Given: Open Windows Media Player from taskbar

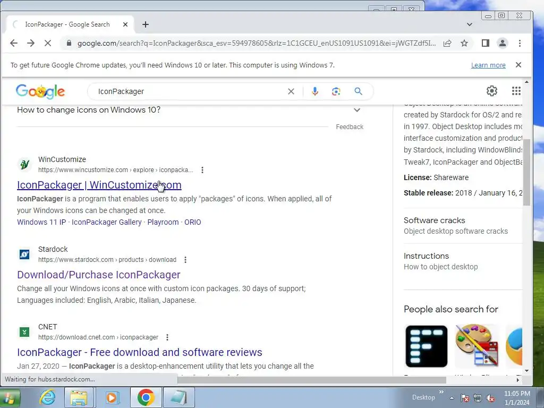Looking at the screenshot, I should pyautogui.click(x=112, y=397).
